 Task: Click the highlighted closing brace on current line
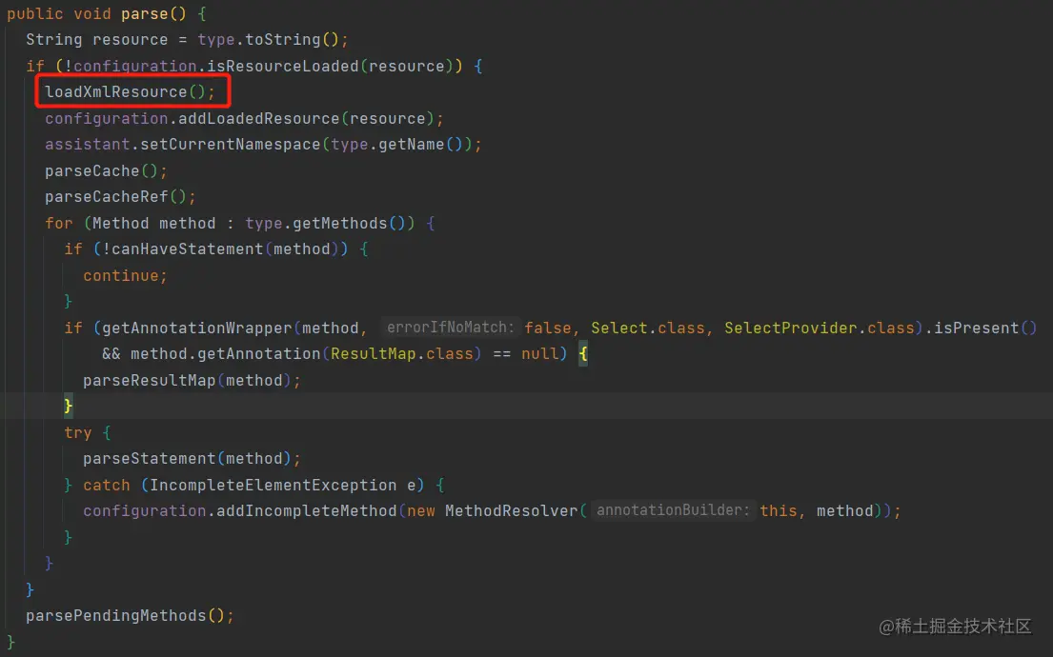point(68,406)
